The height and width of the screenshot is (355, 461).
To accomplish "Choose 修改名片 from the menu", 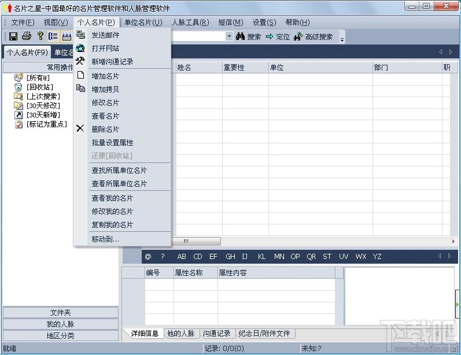I will (122, 102).
